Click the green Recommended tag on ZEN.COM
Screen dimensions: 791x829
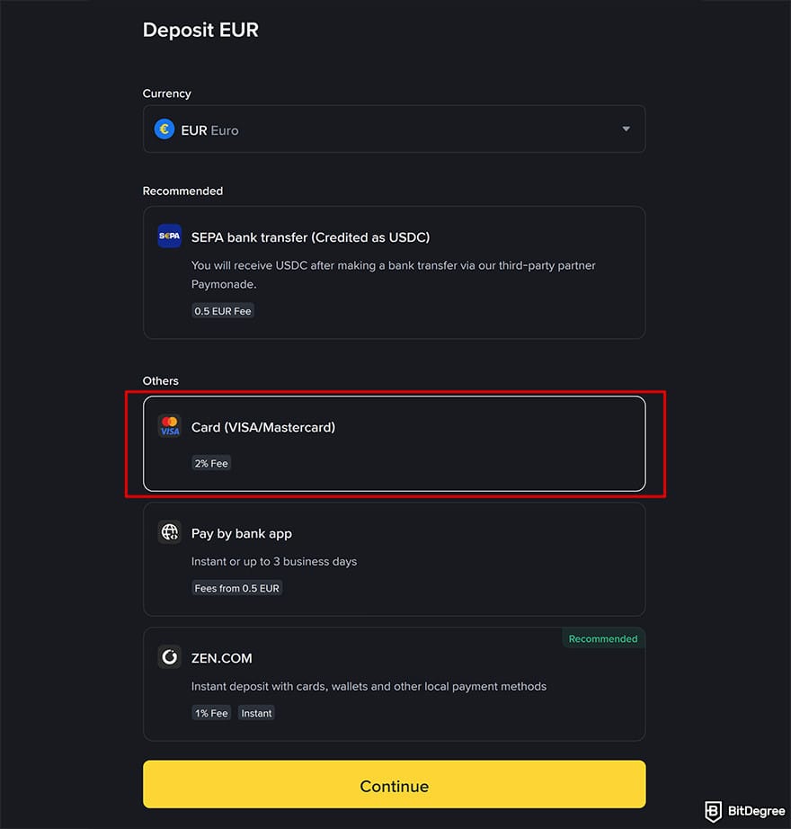(603, 637)
